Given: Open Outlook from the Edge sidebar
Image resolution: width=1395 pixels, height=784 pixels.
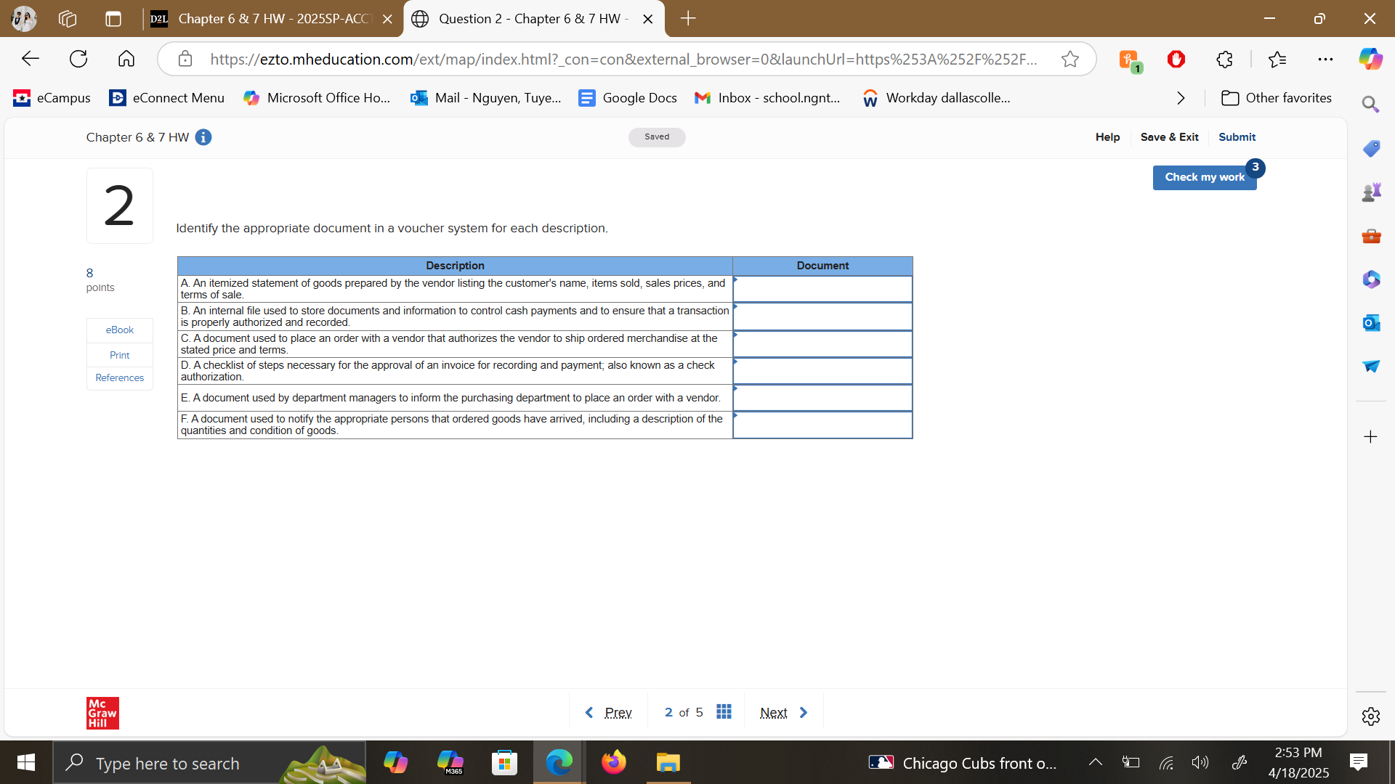Looking at the screenshot, I should 1371,323.
